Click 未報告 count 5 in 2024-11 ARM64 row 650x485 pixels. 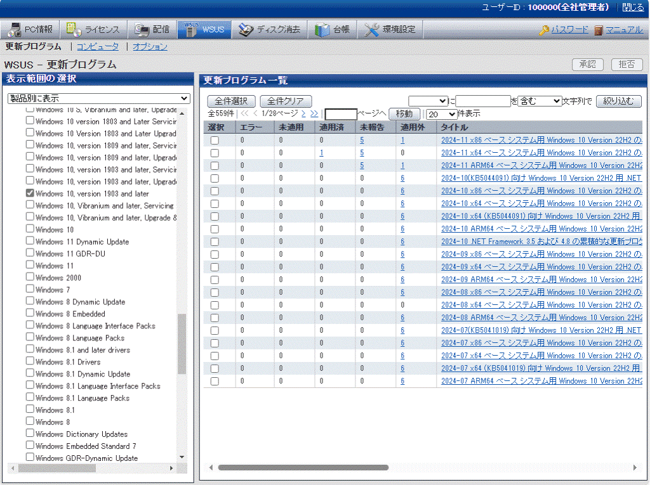[362, 165]
